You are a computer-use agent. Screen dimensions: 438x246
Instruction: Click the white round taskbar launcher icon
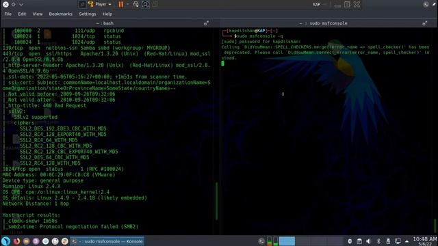55,241
